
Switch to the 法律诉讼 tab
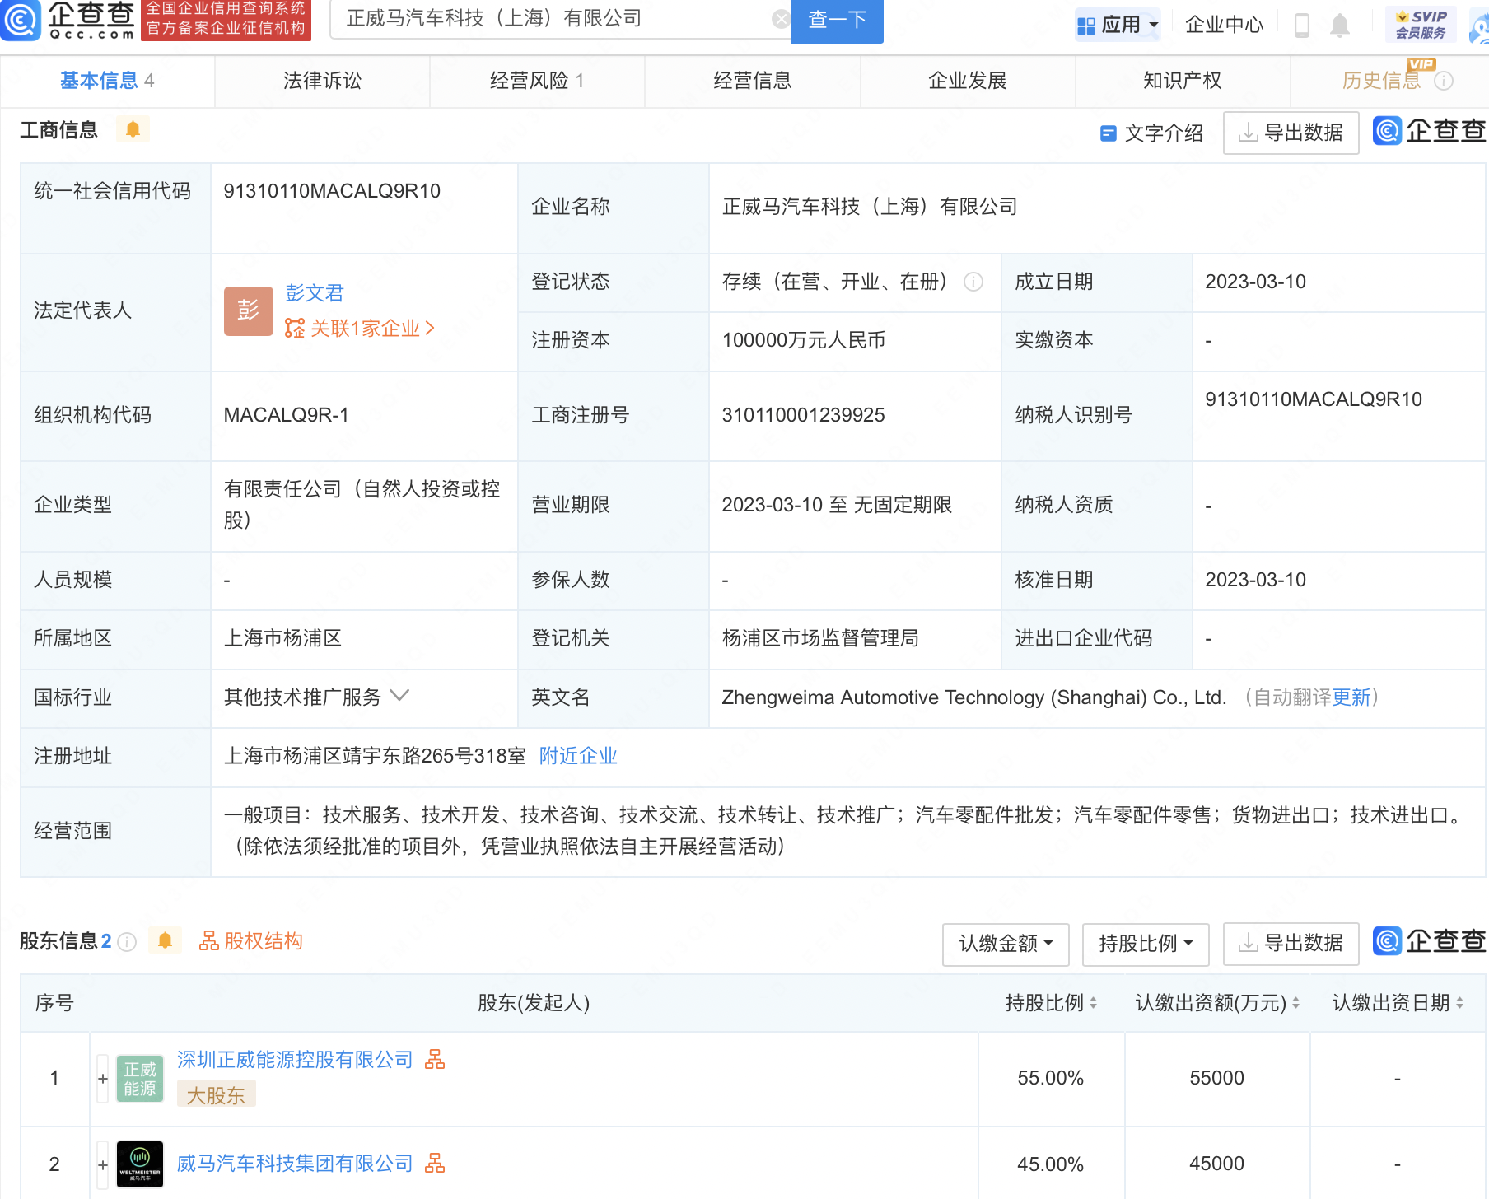tap(322, 81)
